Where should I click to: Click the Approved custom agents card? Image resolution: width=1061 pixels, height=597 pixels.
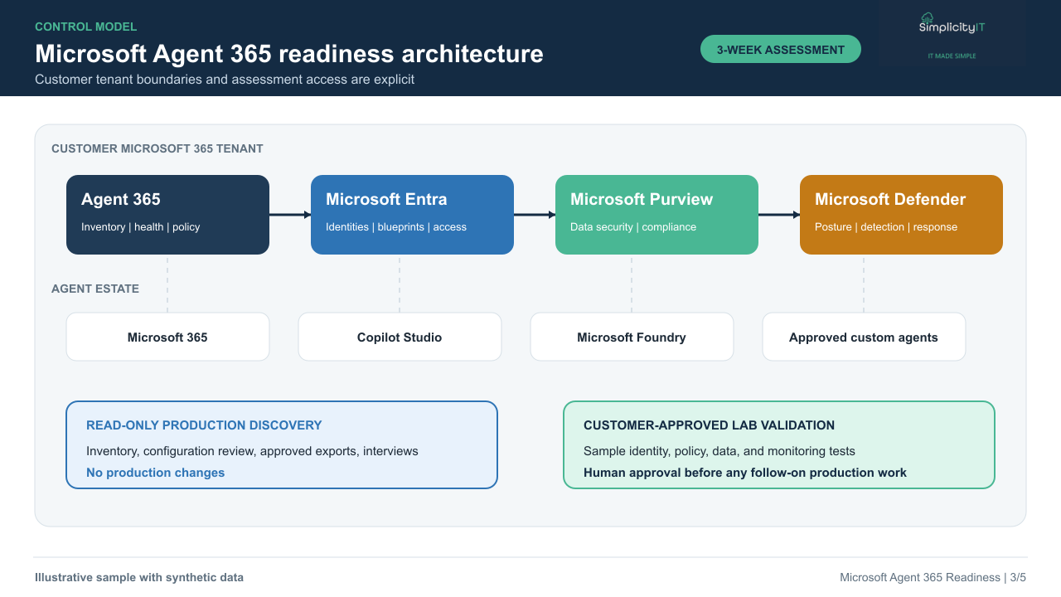tap(864, 337)
